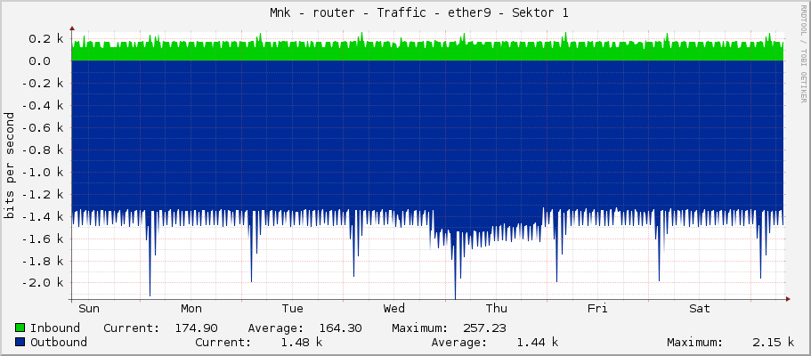
Task: Click the '-2.0 k' y-axis label
Action: point(43,282)
